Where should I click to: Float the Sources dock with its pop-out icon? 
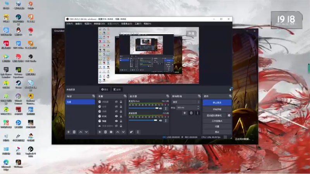125,96
